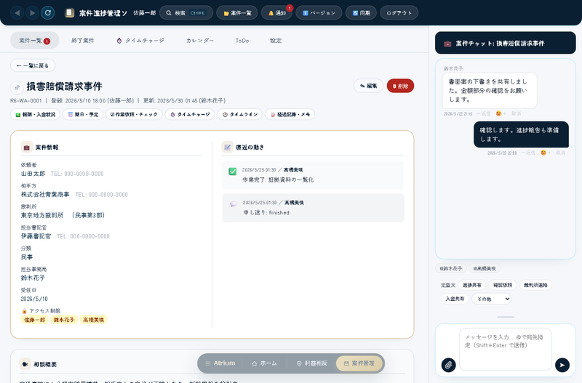The height and width of the screenshot is (383, 582).
Task: Insert the 入金共有 template phrase
Action: (x=455, y=299)
